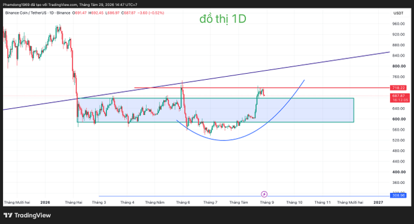414x224 pixels.
Task: Click the 600.00 price tick
Action: [399, 119]
